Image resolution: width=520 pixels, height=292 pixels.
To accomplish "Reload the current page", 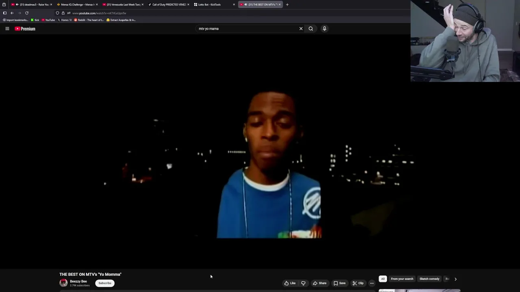I will [x=27, y=13].
